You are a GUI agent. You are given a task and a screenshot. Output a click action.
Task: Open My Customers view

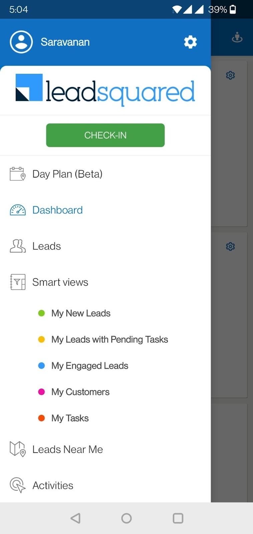[x=80, y=392]
